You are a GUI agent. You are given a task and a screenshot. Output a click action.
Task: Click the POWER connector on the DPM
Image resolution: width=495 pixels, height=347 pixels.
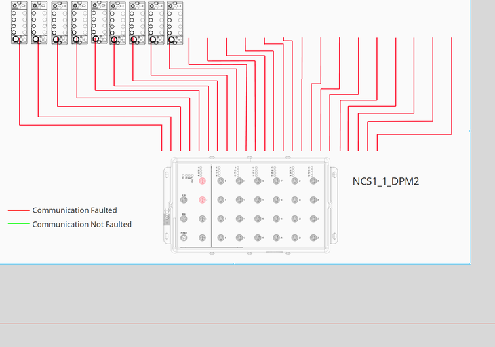tap(184, 238)
